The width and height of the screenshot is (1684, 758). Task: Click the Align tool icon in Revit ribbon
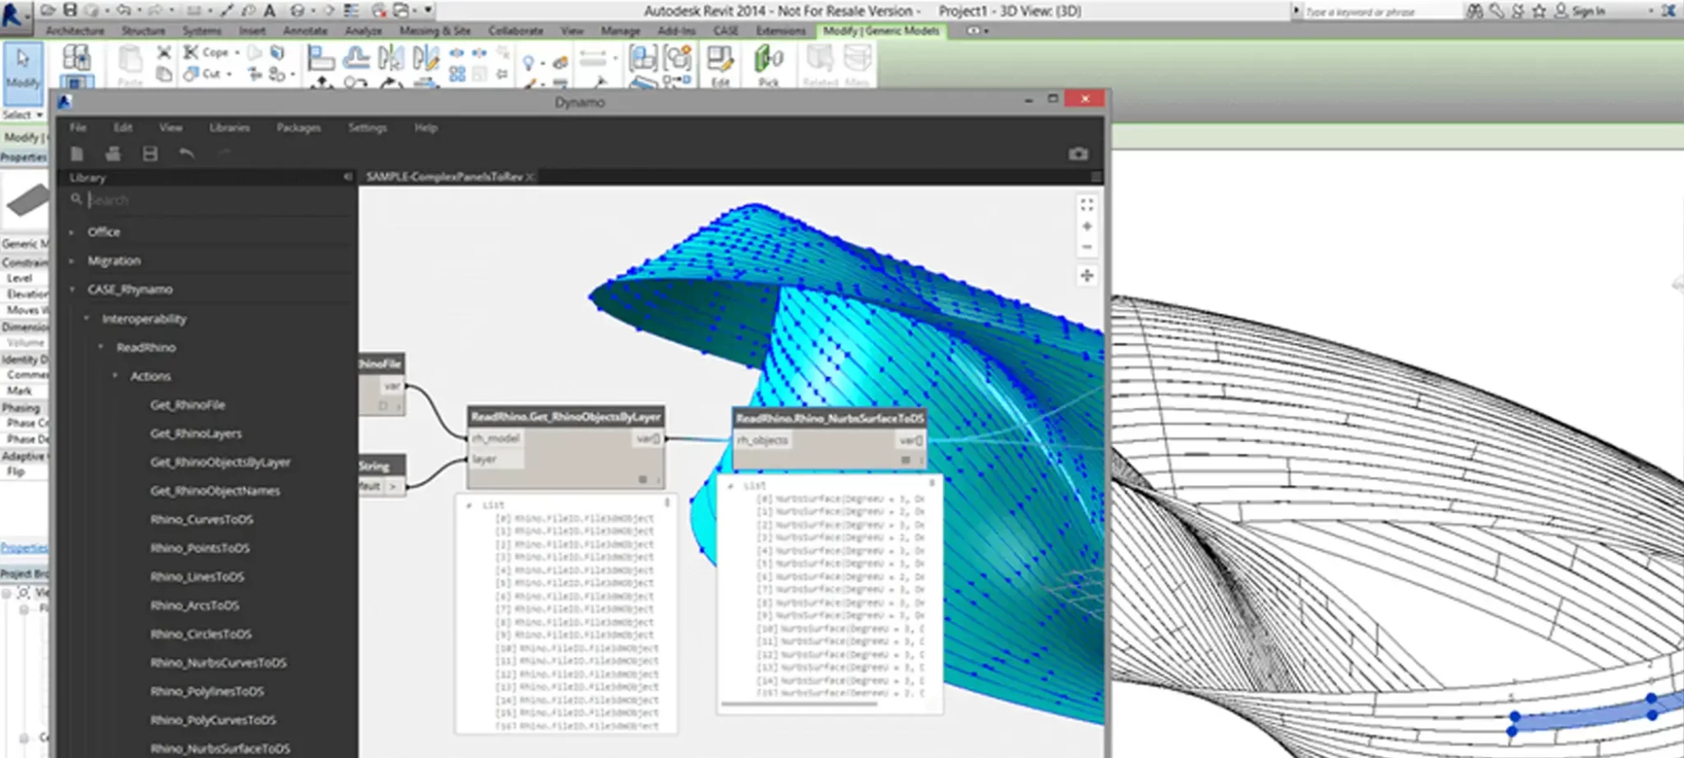click(321, 58)
